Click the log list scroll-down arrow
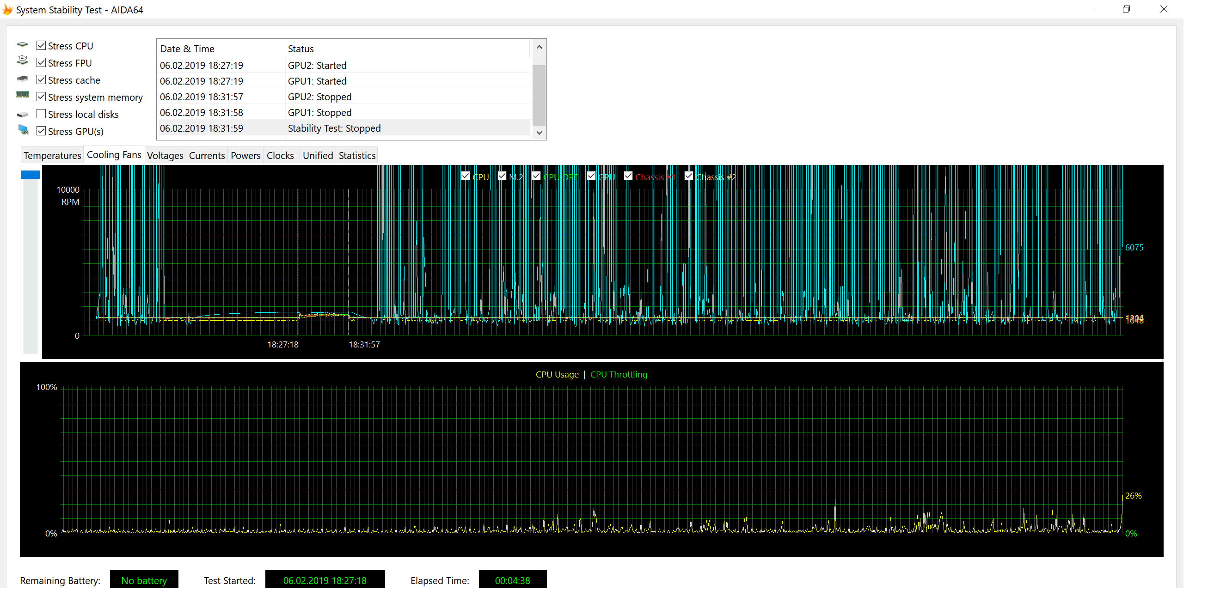Viewport: 1214px width, 609px height. 539,133
